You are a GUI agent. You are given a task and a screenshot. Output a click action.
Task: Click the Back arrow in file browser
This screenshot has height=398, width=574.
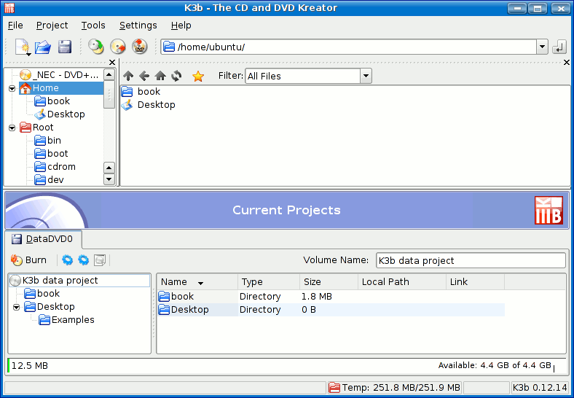point(144,76)
